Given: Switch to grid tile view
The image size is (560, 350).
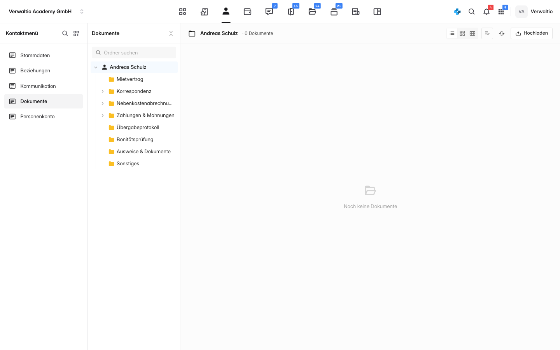Looking at the screenshot, I should pyautogui.click(x=462, y=33).
